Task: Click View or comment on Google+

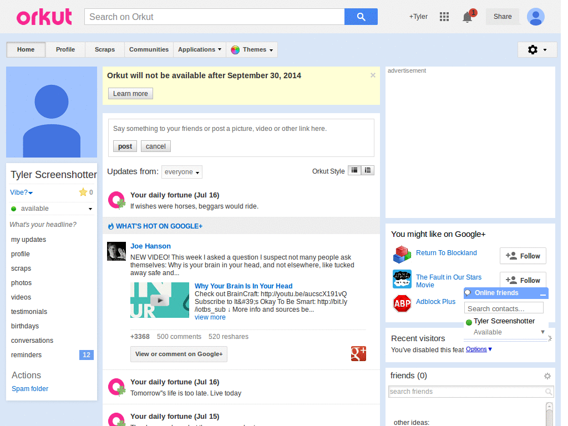Action: [179, 354]
